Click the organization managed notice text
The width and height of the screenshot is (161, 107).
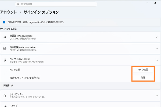(36, 22)
